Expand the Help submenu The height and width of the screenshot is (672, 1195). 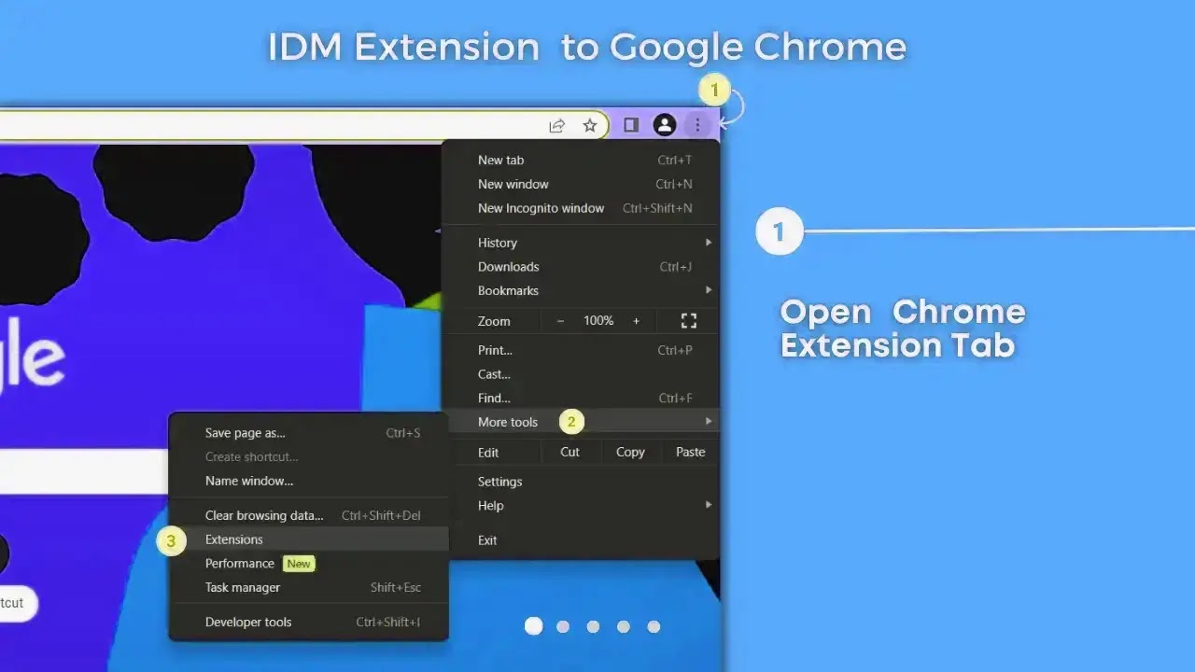click(x=581, y=506)
